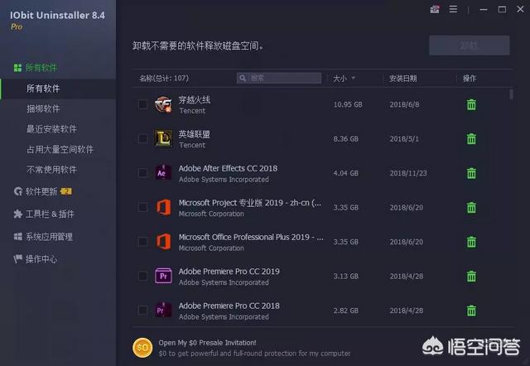Screen dimensions: 530x366
Task: Click the trash icon for 穿越火线
Action: tap(471, 105)
